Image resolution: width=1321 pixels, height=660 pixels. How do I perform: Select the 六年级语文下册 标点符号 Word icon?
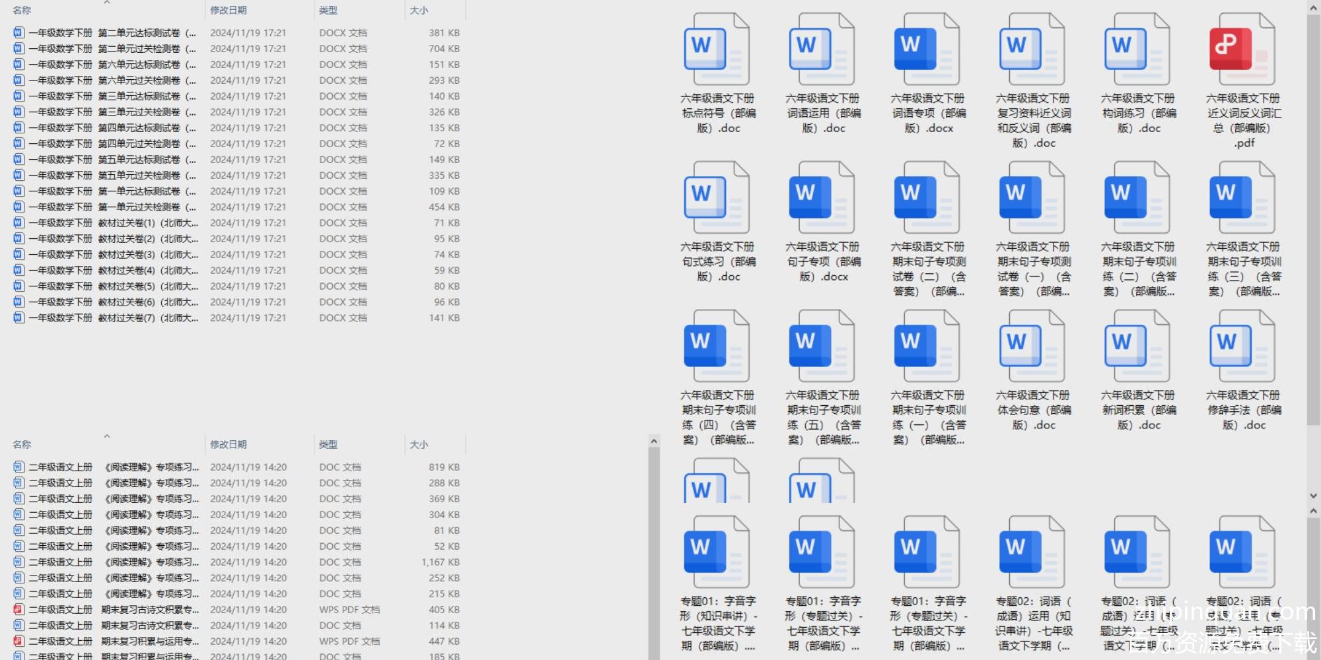tap(717, 50)
